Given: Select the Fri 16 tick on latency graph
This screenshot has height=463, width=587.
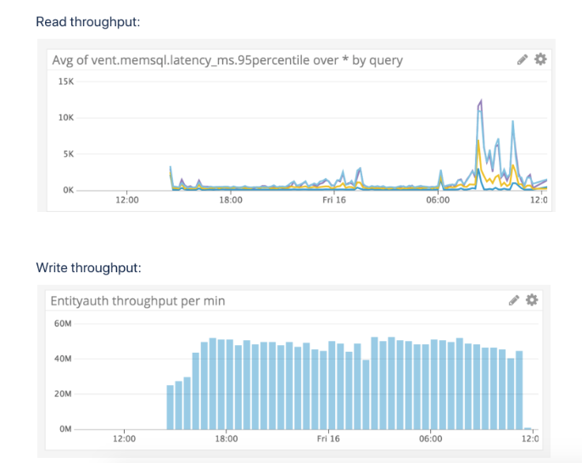Looking at the screenshot, I should pos(334,200).
